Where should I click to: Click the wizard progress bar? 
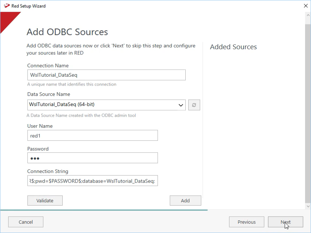click(104, 210)
